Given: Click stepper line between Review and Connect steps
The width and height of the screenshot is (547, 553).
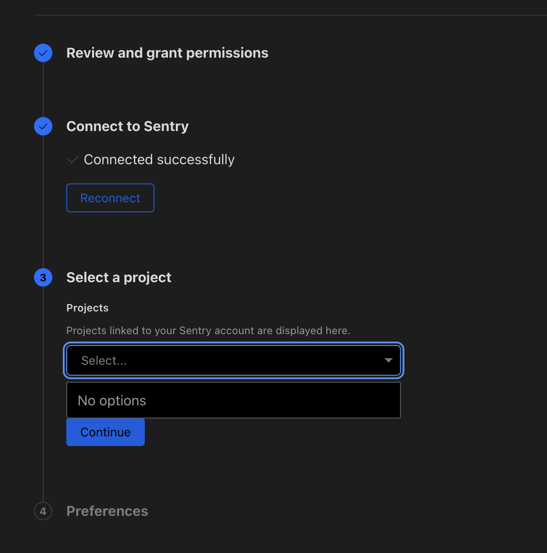Looking at the screenshot, I should 43,90.
